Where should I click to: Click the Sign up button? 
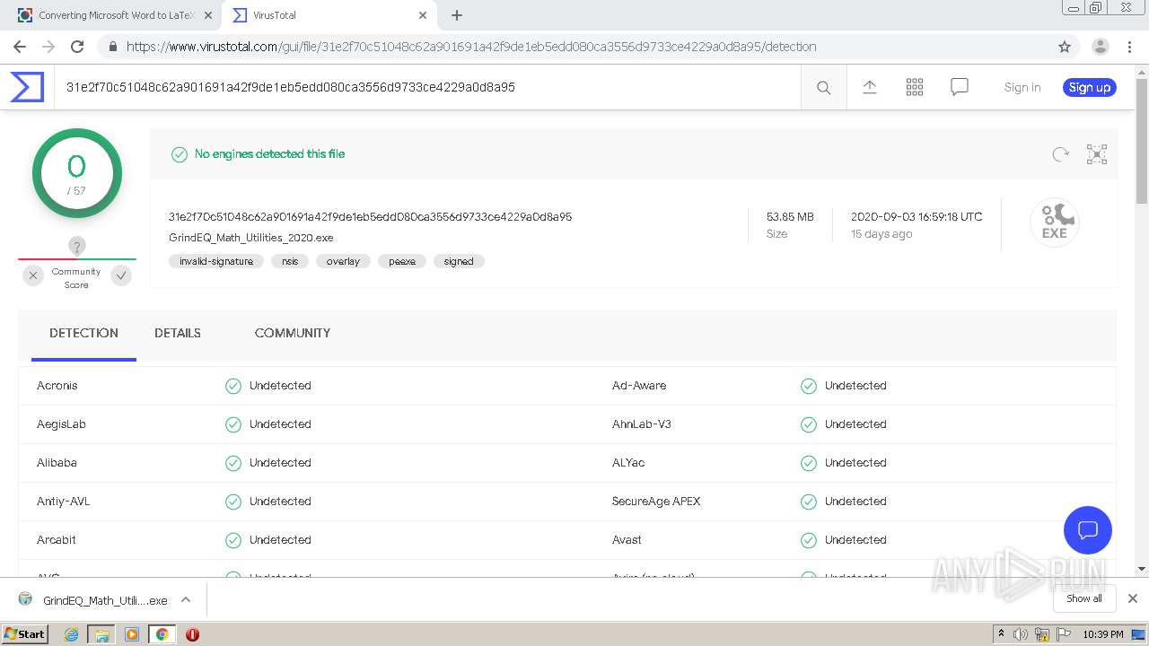click(1090, 87)
